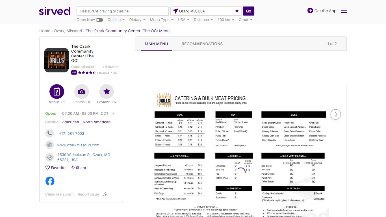Expand the USA country dropdown
Screen dimensions: 386x217
click(x=184, y=20)
